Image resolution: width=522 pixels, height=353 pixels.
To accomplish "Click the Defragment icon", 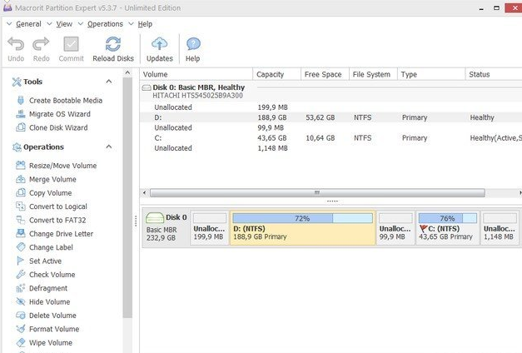I will click(21, 288).
